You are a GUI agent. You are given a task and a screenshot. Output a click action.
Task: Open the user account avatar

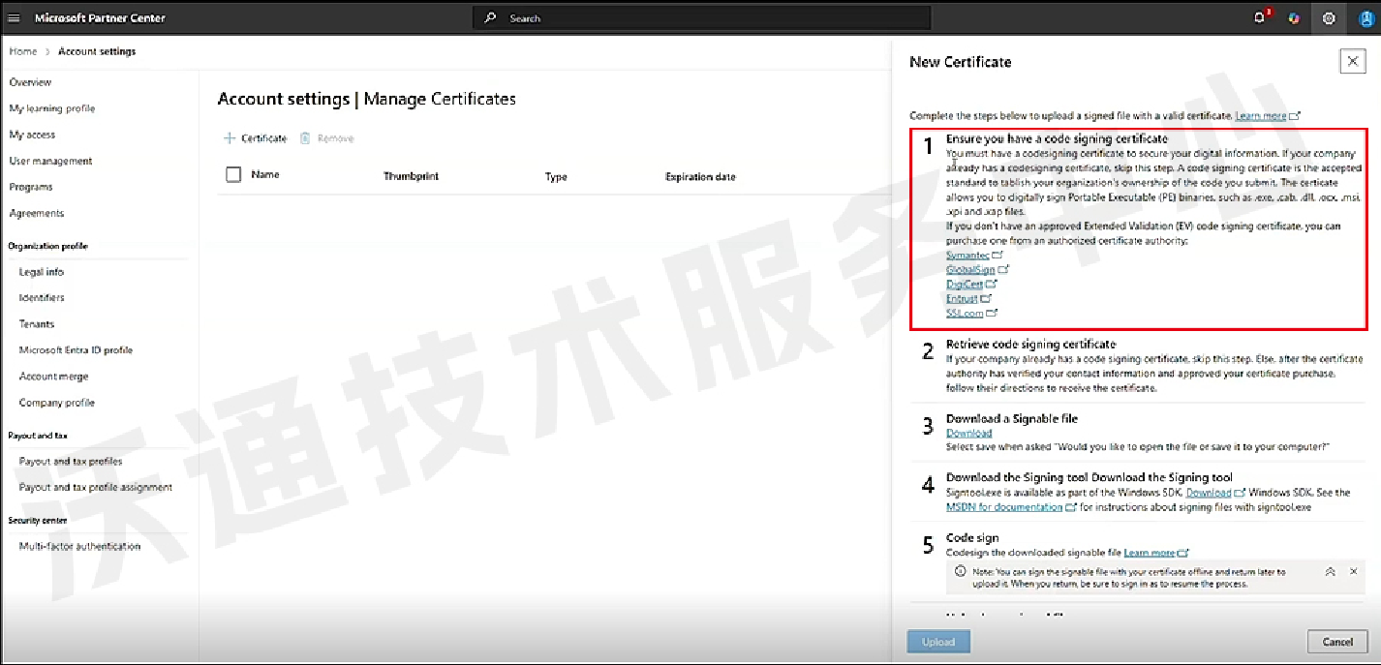[1364, 18]
